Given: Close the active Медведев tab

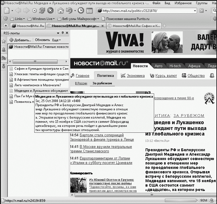Looking at the screenshot, I should [102, 26].
